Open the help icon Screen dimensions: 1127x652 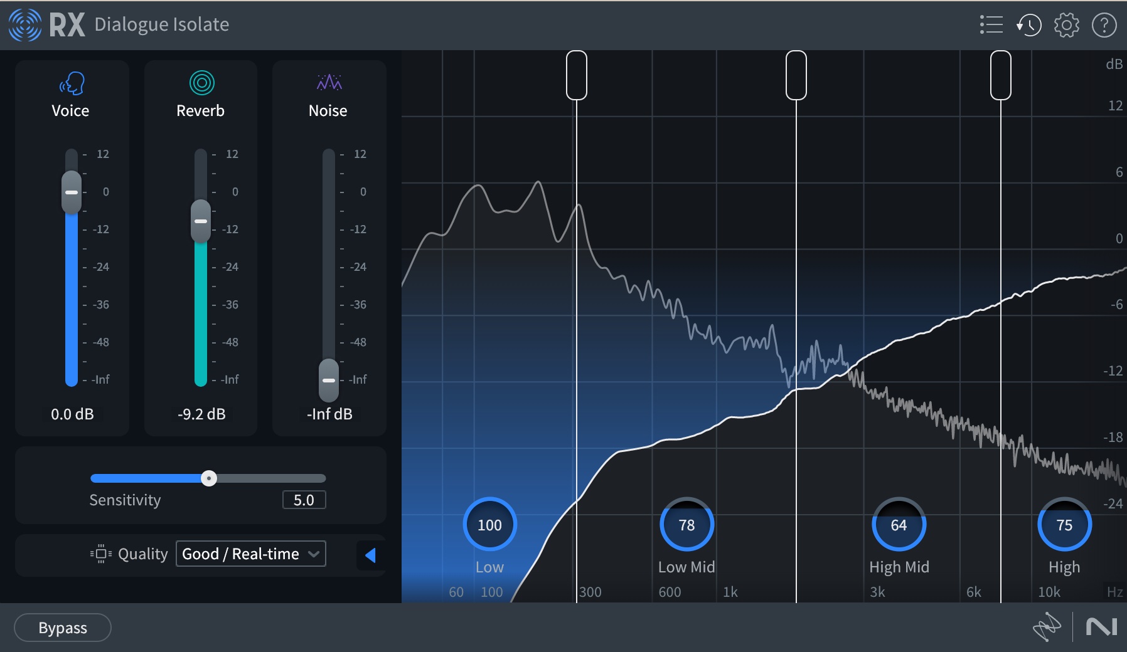tap(1104, 24)
